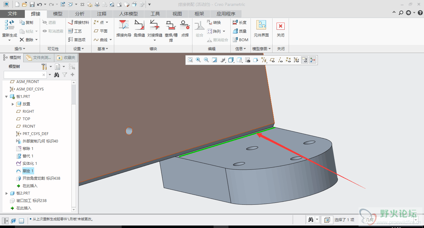Switch to the Annotate (注释) ribbon tab
The image size is (424, 228).
pyautogui.click(x=102, y=14)
